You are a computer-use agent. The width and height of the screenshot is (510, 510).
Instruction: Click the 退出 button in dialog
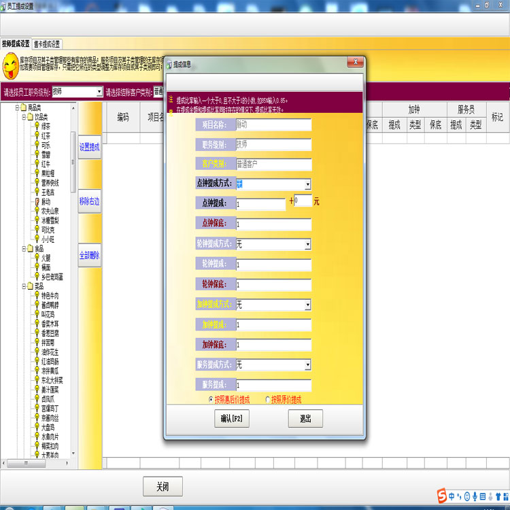click(x=305, y=419)
